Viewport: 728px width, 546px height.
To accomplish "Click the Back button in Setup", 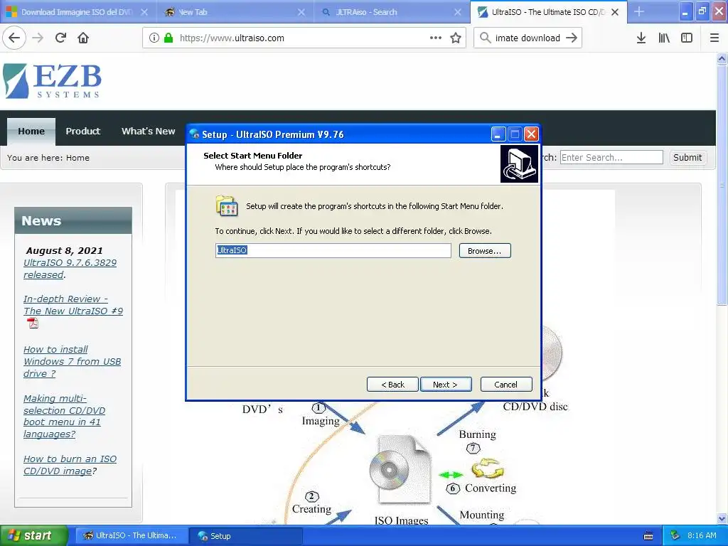I will pos(392,385).
